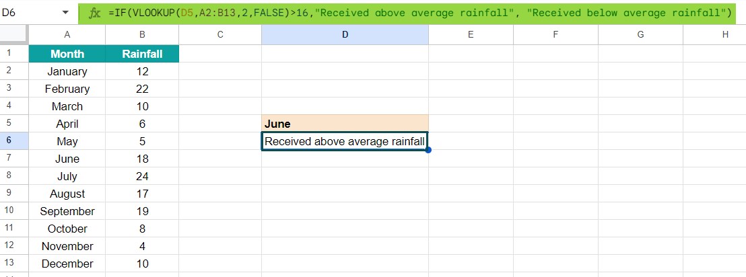Select the May cell
746x277 pixels.
click(x=67, y=141)
